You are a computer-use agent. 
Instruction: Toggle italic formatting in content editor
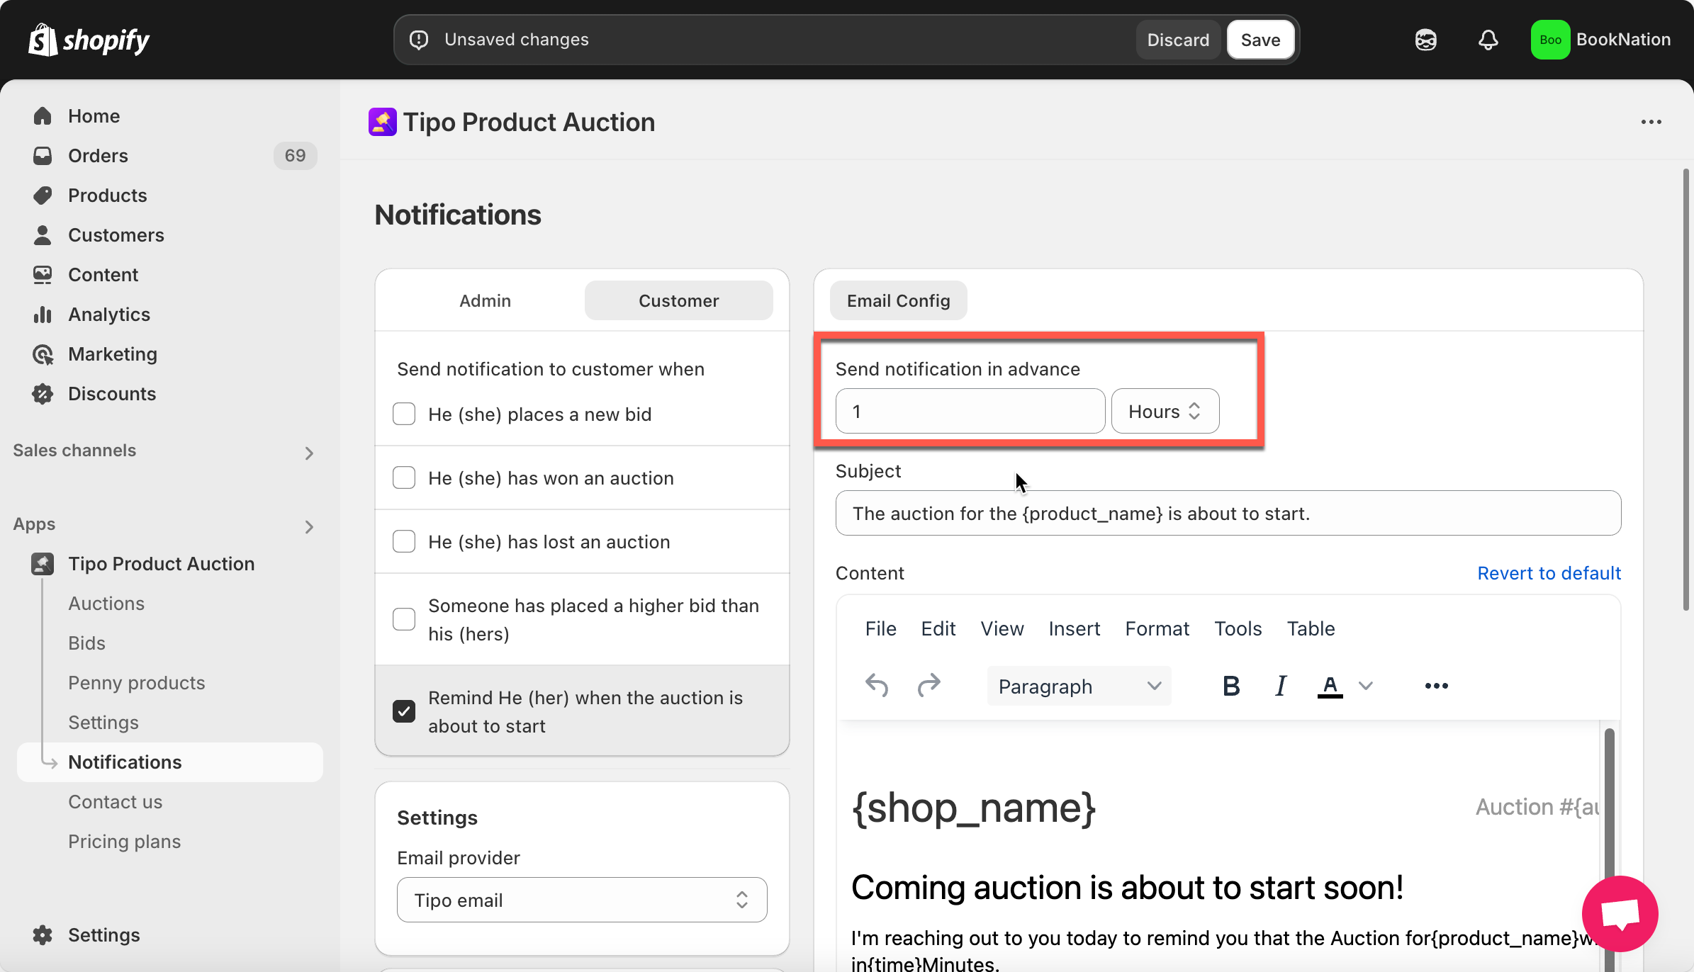(x=1280, y=686)
